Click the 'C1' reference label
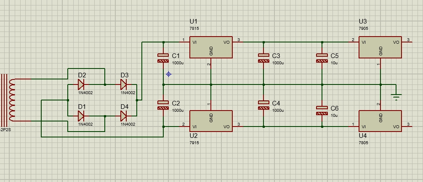Screen dimensions: 423x182 pos(176,56)
